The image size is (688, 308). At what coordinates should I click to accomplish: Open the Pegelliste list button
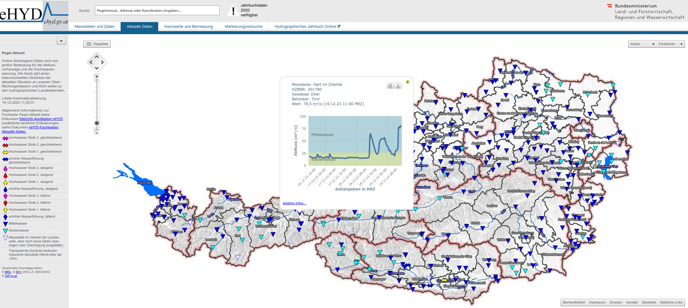[x=97, y=44]
